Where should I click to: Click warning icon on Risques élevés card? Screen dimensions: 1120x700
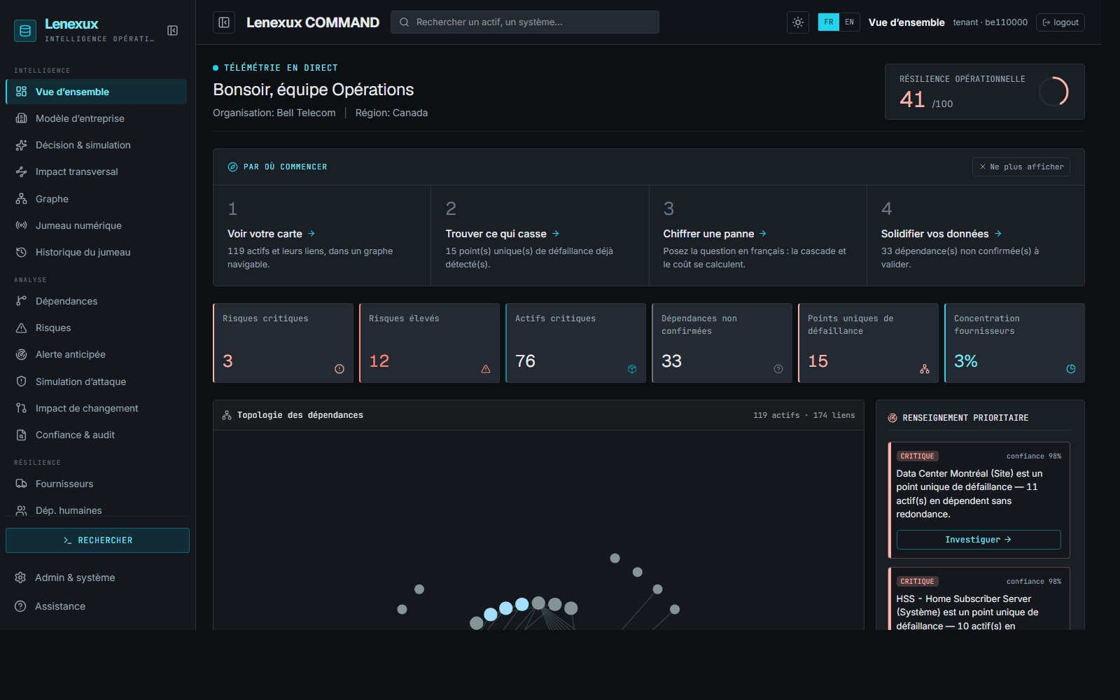(x=486, y=369)
